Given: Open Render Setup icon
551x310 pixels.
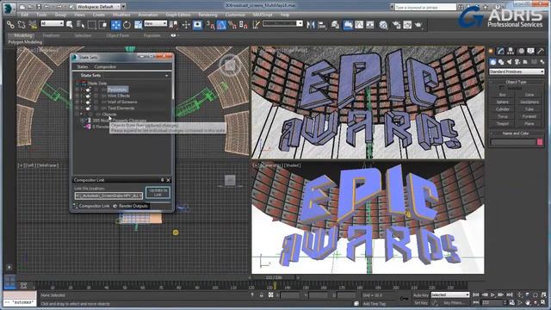Looking at the screenshot, I should pos(396,25).
